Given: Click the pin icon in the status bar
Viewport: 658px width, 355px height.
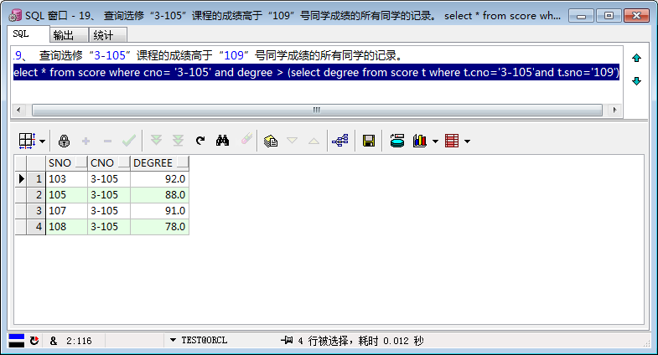Looking at the screenshot, I should (287, 340).
